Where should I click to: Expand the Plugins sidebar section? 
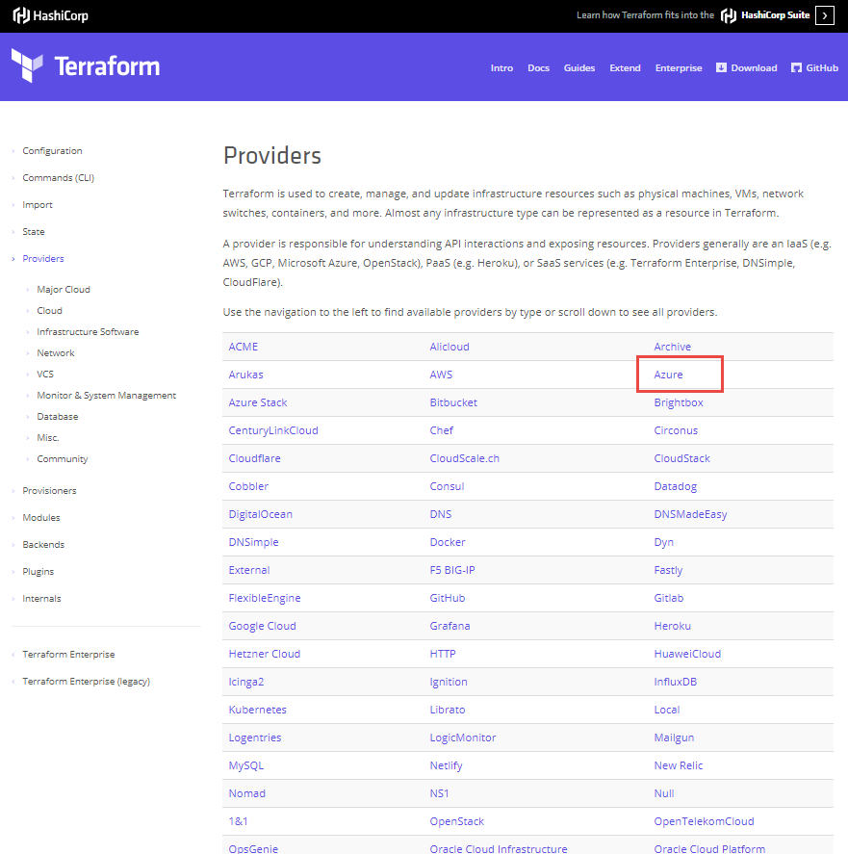[x=39, y=572]
